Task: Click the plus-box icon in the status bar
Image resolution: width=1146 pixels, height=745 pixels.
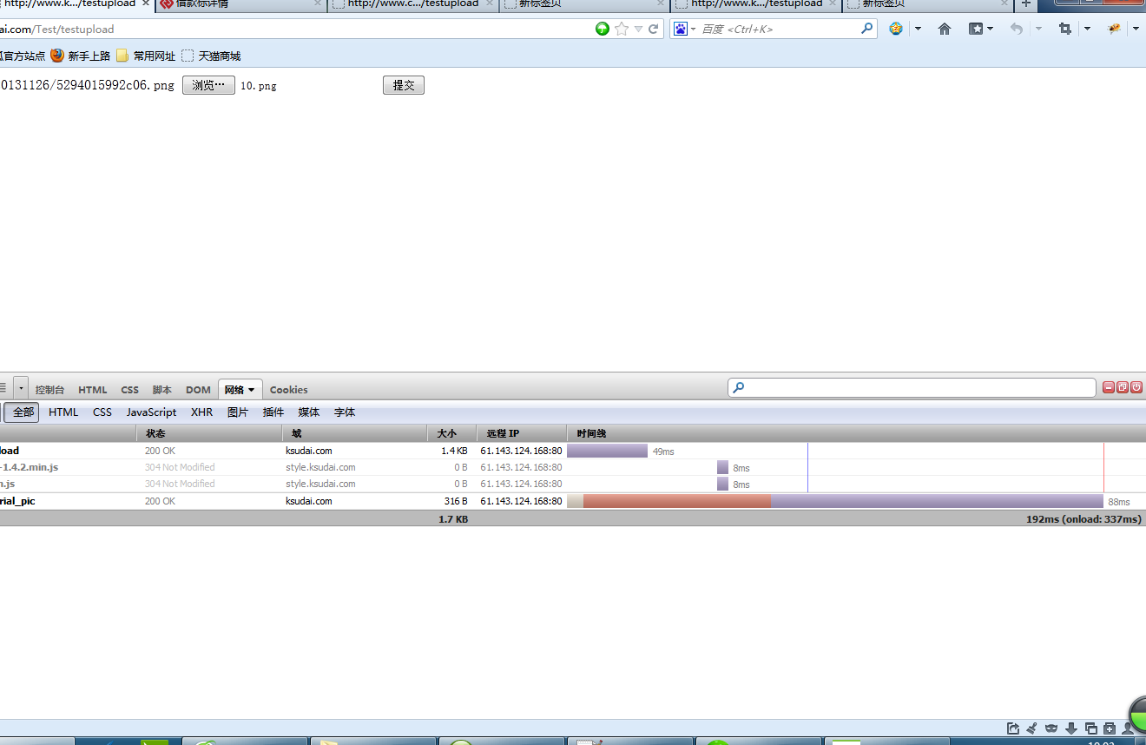Action: (x=1110, y=729)
